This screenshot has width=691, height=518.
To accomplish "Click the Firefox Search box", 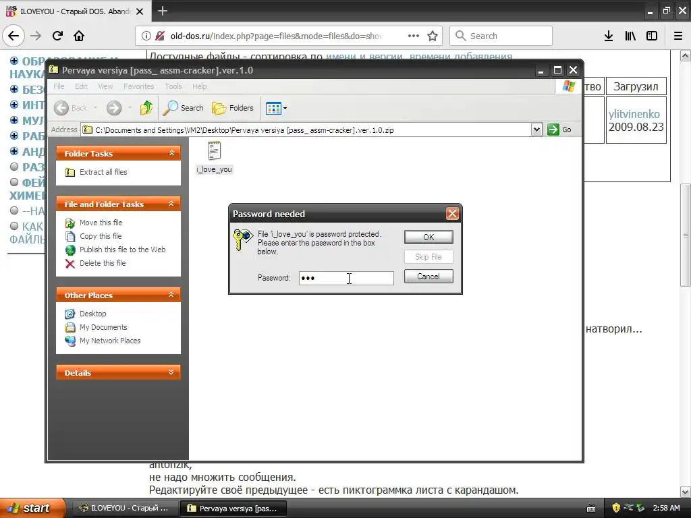I will [x=501, y=36].
